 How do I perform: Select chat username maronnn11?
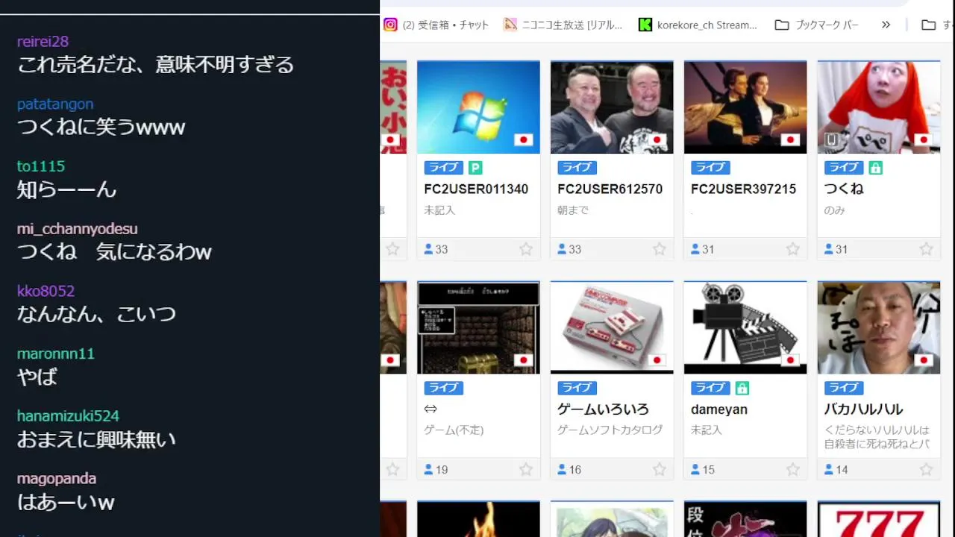[x=56, y=354]
